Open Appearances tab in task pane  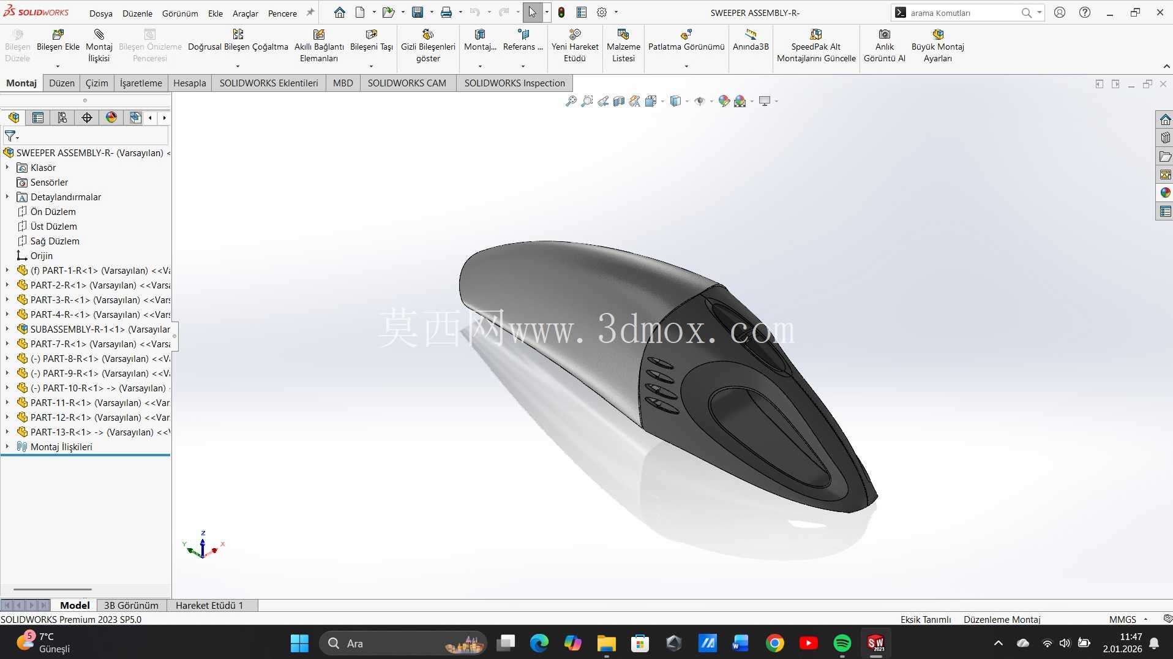tap(1165, 193)
